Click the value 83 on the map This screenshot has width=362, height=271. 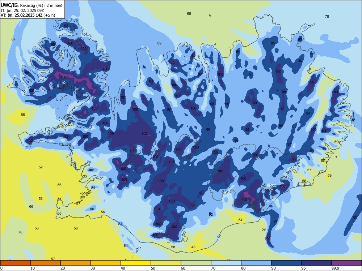point(120,224)
